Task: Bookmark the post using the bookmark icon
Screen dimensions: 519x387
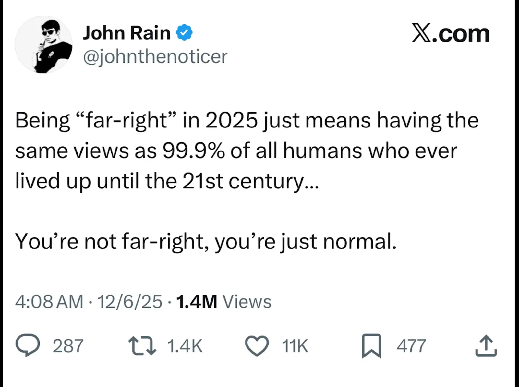Action: click(371, 346)
